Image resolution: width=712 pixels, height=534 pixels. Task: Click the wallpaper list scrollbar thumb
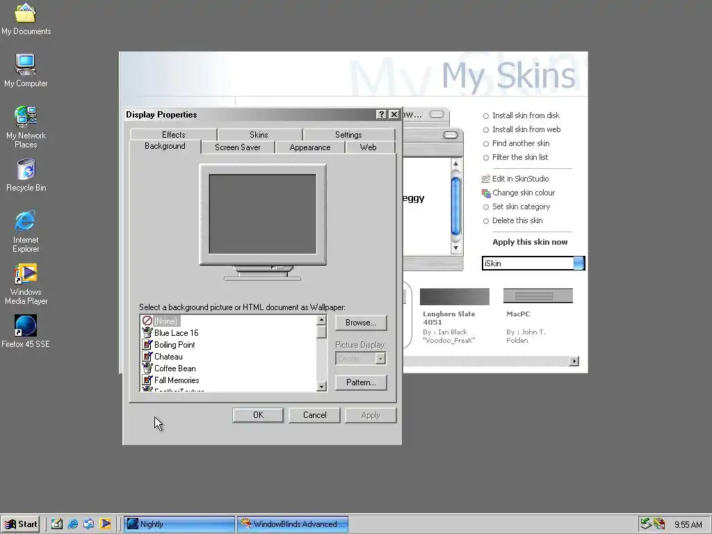click(x=321, y=332)
